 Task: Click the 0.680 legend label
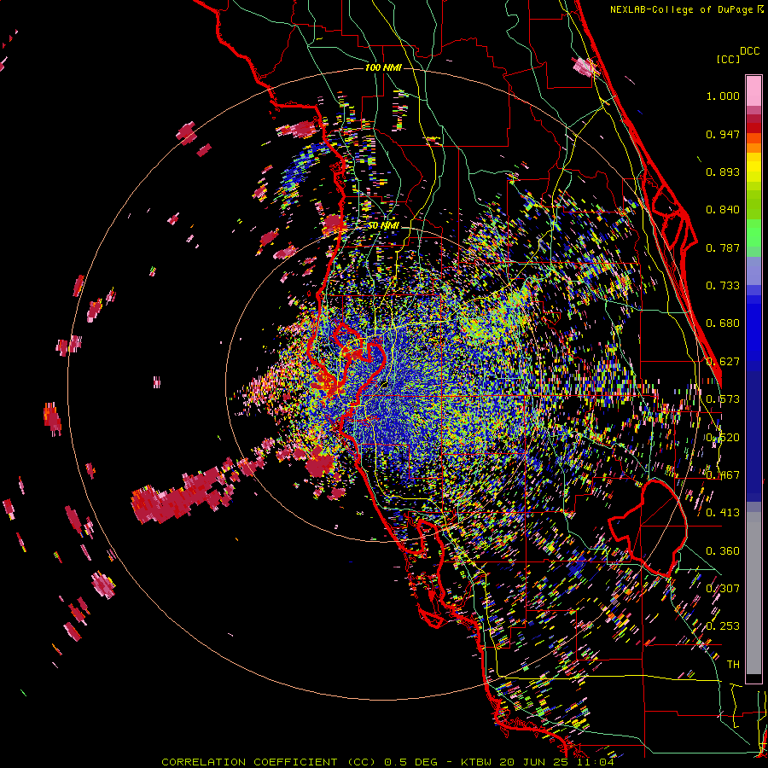point(723,323)
